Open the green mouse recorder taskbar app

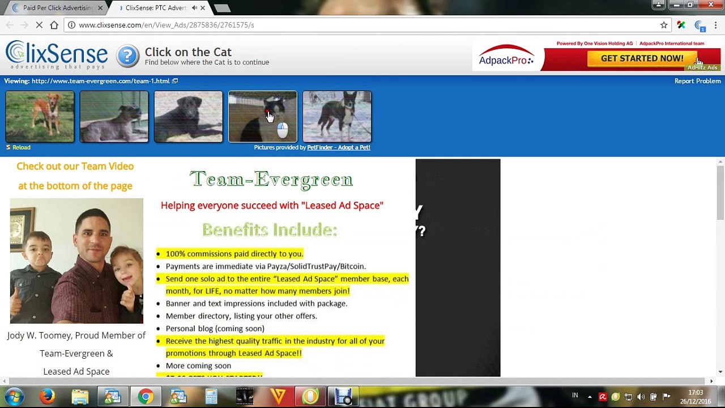click(310, 397)
